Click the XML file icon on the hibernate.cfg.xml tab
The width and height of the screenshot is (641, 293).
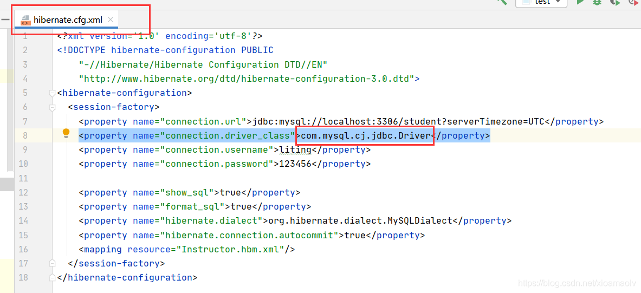[26, 19]
